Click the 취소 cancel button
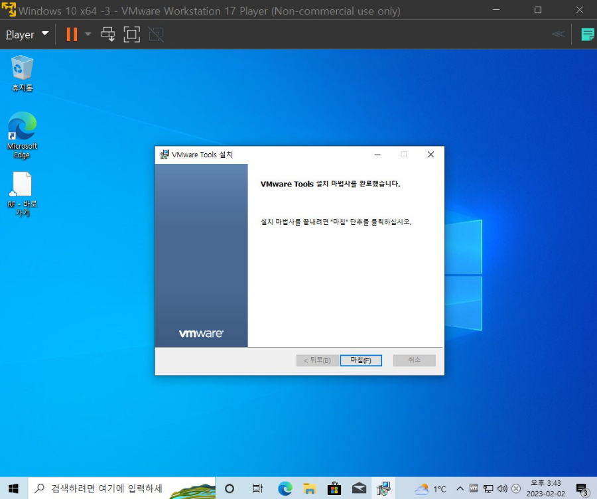The height and width of the screenshot is (499, 597). tap(414, 360)
